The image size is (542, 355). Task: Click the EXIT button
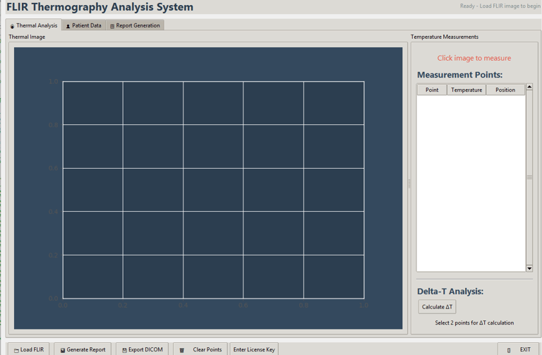(x=519, y=349)
